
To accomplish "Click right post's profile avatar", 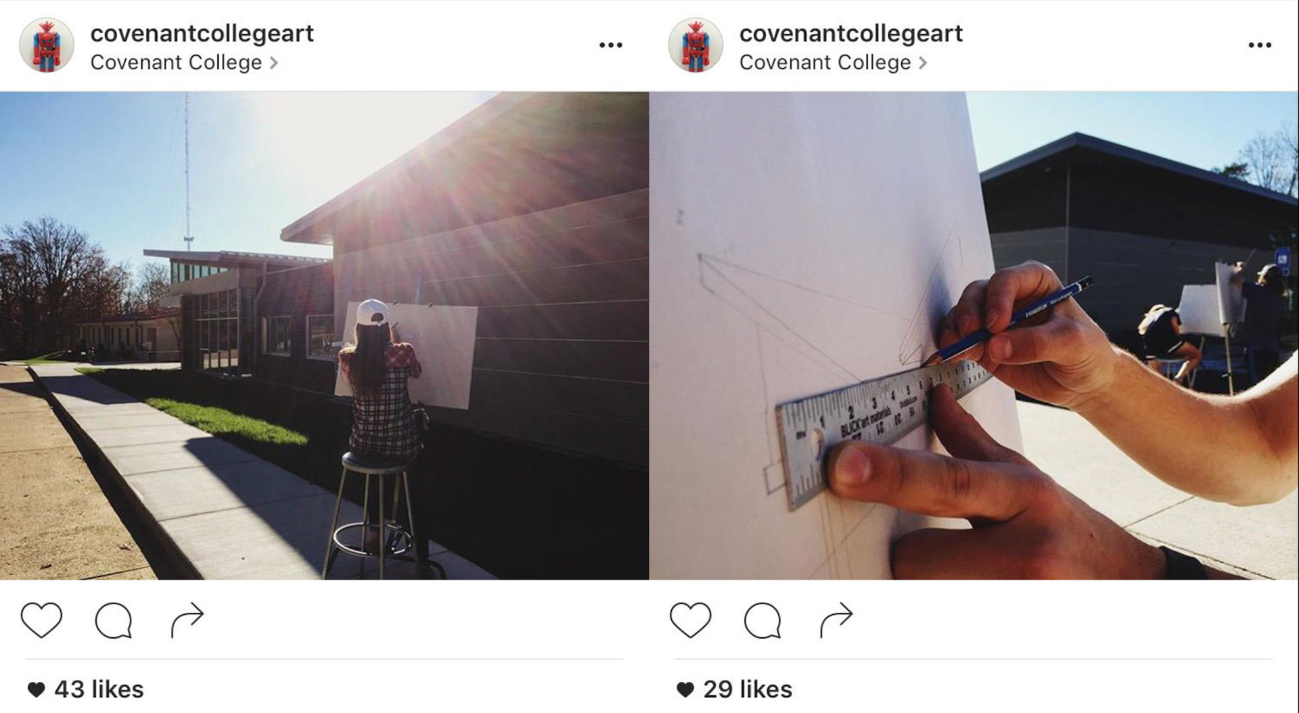I will [696, 45].
